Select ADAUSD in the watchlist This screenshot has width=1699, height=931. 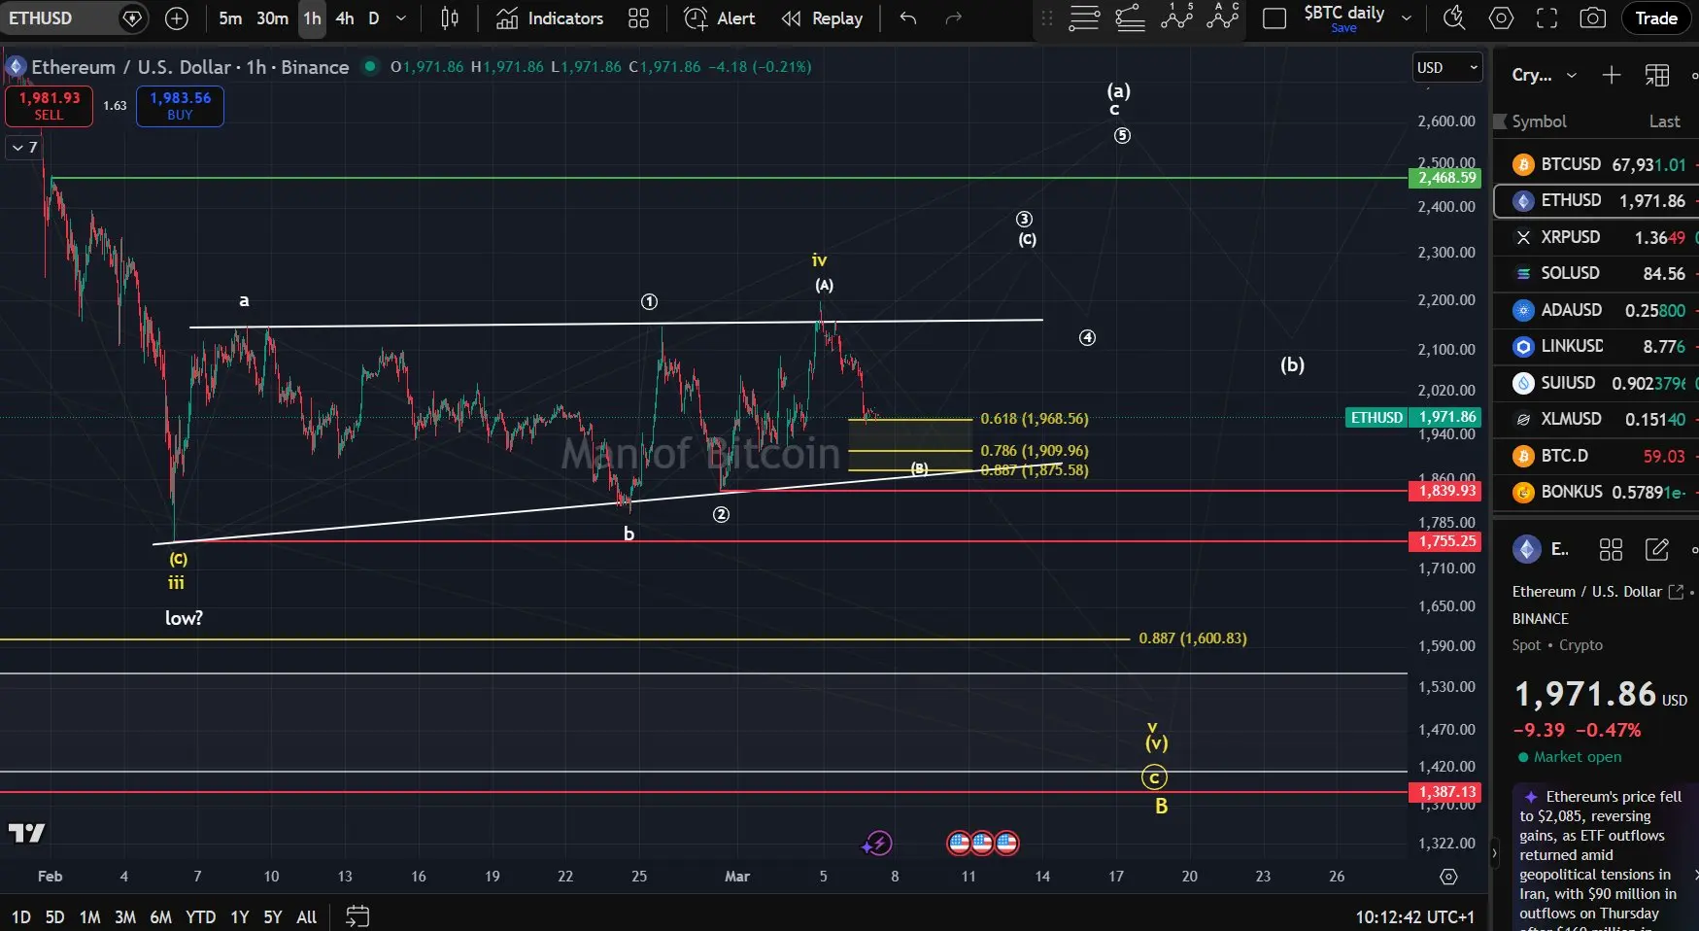tap(1596, 310)
